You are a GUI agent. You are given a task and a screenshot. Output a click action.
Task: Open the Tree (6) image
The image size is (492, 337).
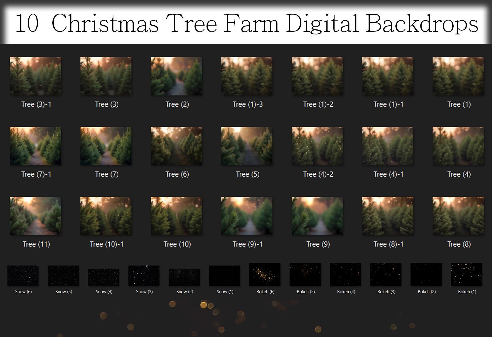coord(176,146)
